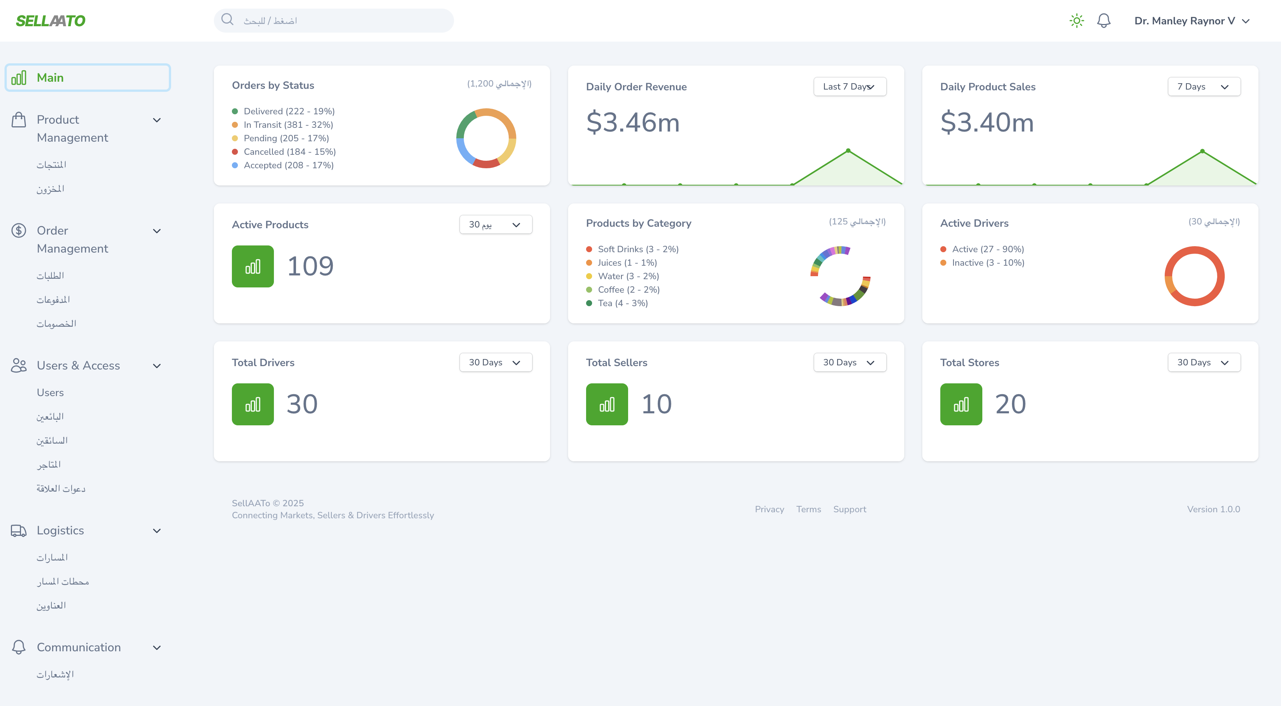The height and width of the screenshot is (706, 1281).
Task: Click the Communication bell icon in sidebar
Action: tap(19, 647)
